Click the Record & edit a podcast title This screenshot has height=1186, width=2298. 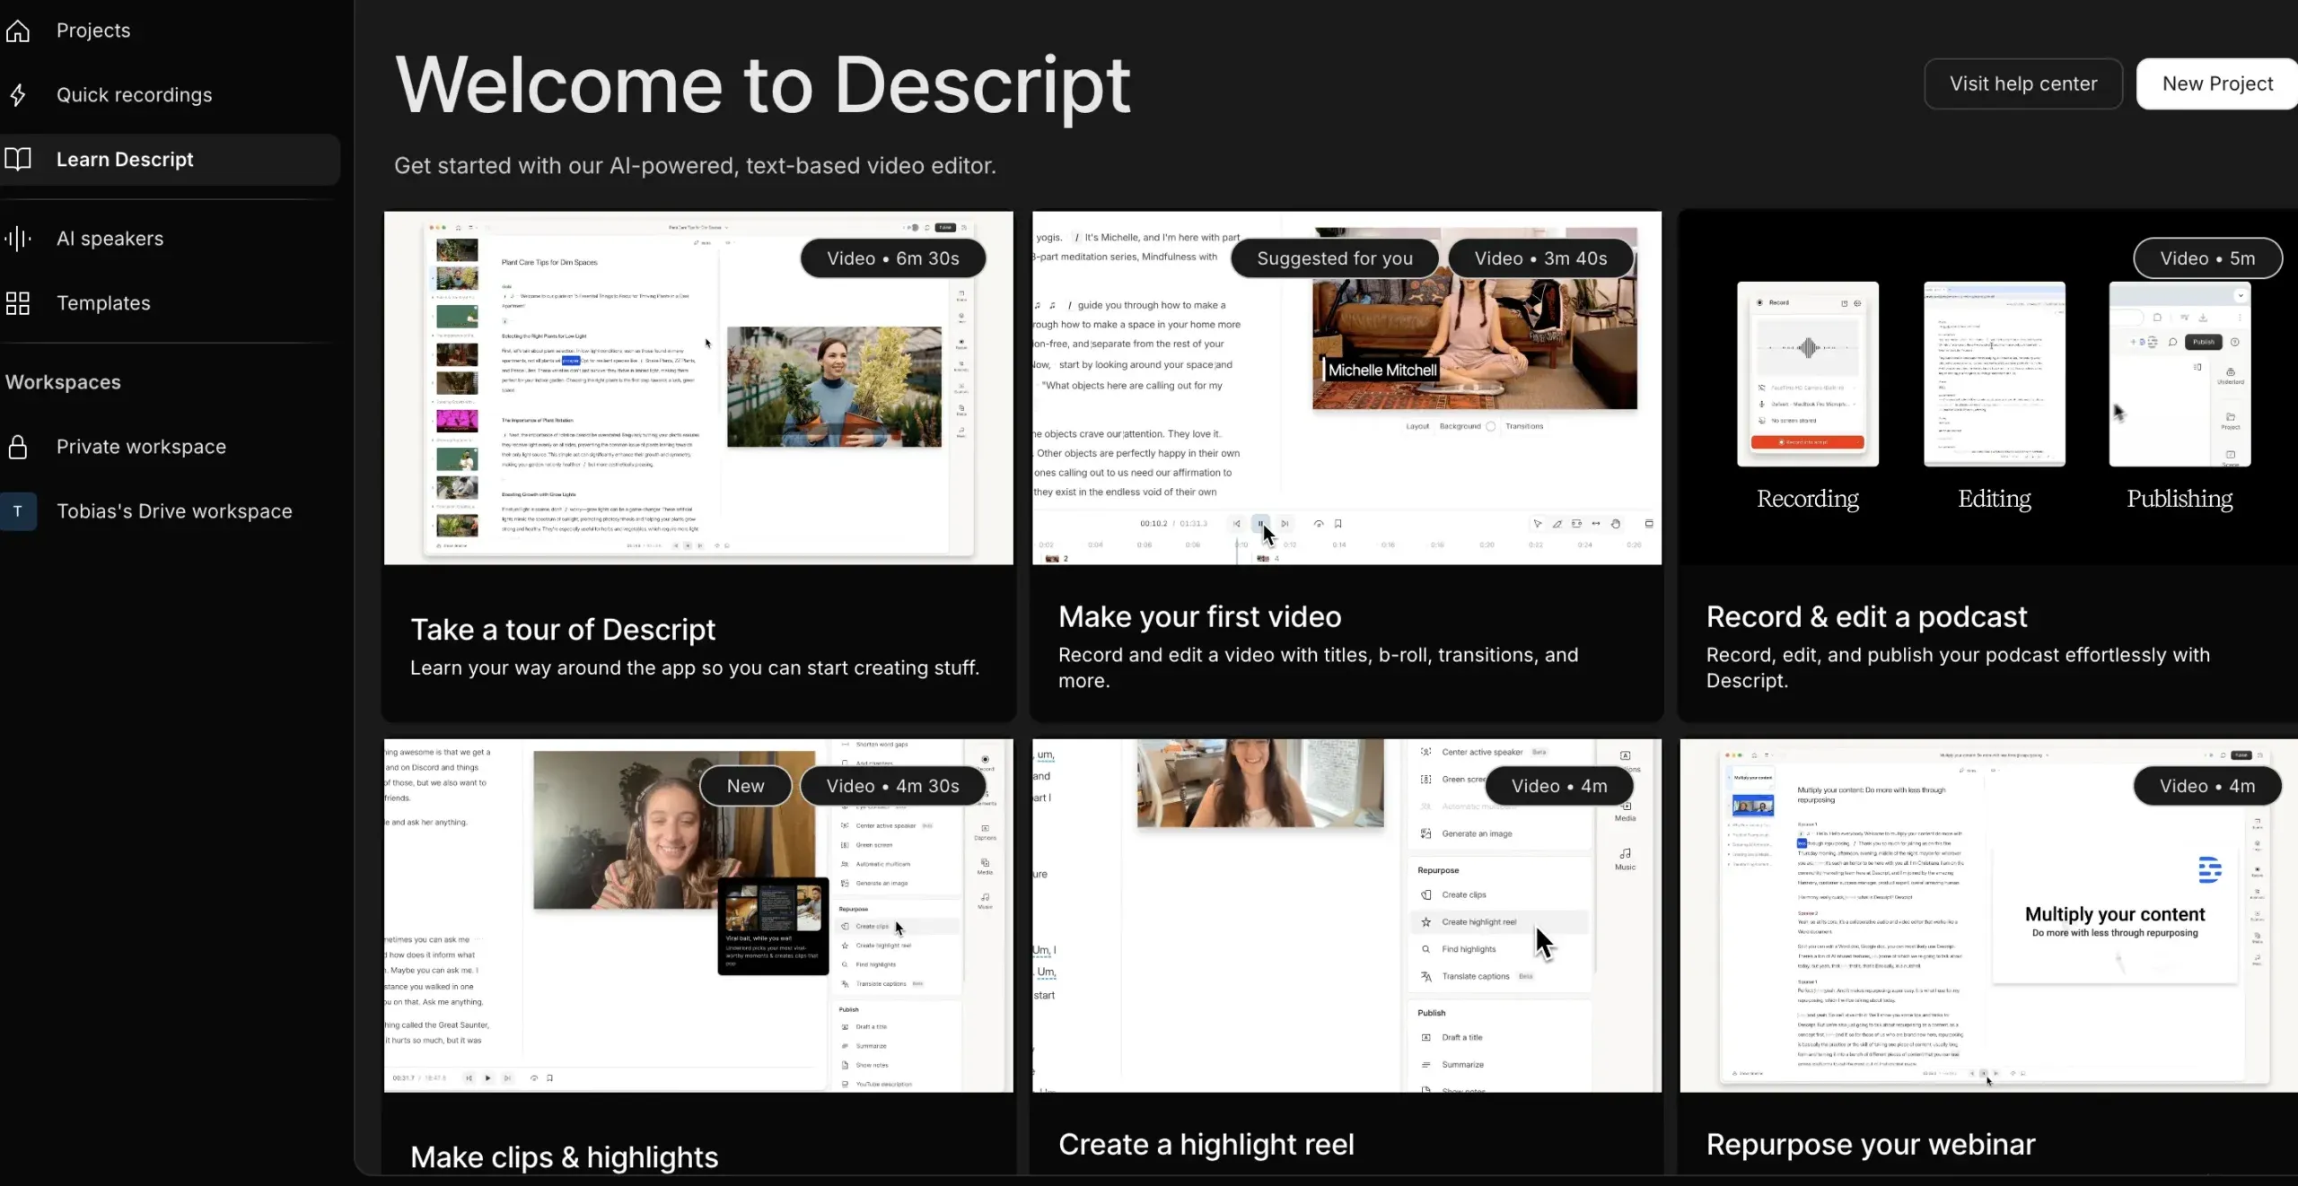coord(1866,617)
